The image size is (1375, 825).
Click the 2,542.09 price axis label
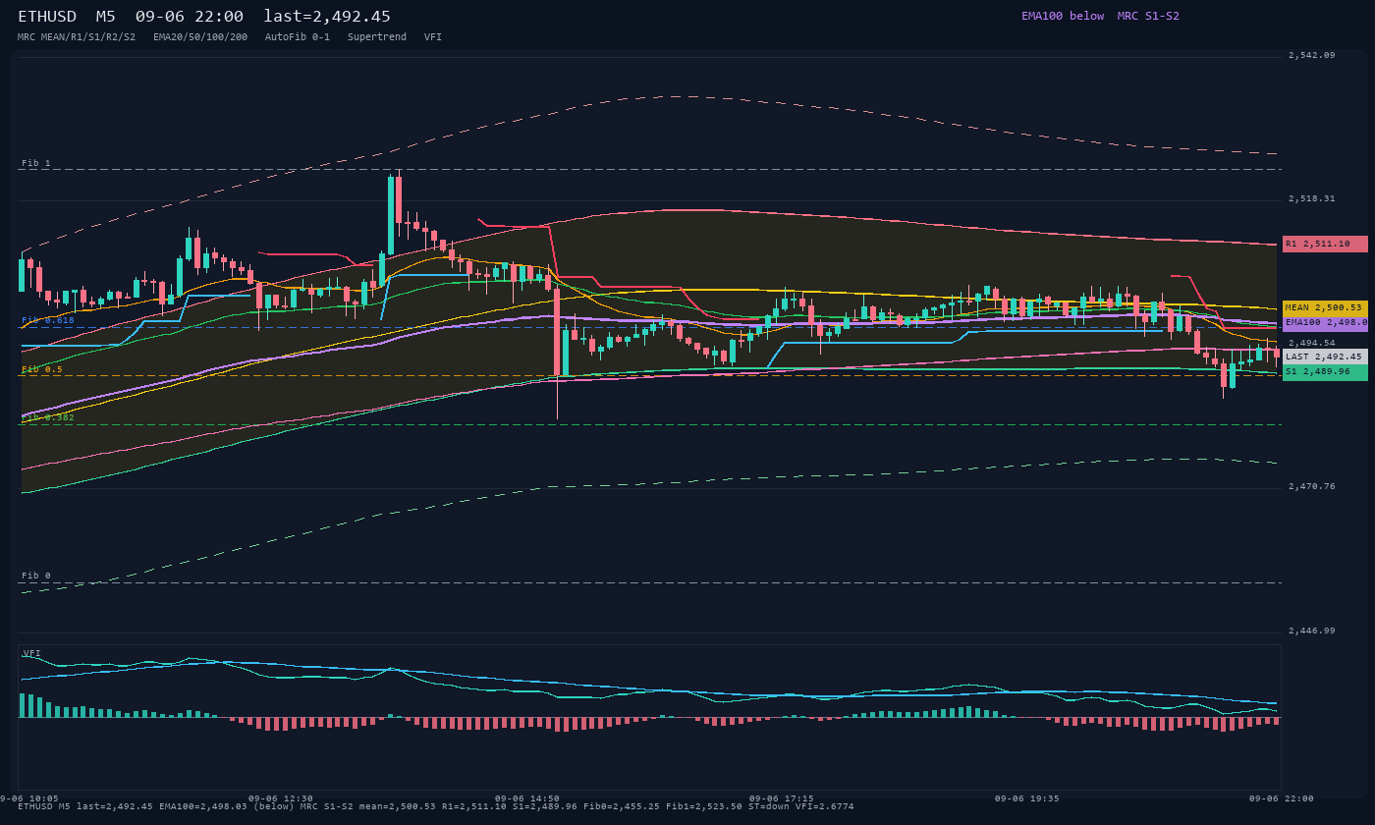(1312, 55)
